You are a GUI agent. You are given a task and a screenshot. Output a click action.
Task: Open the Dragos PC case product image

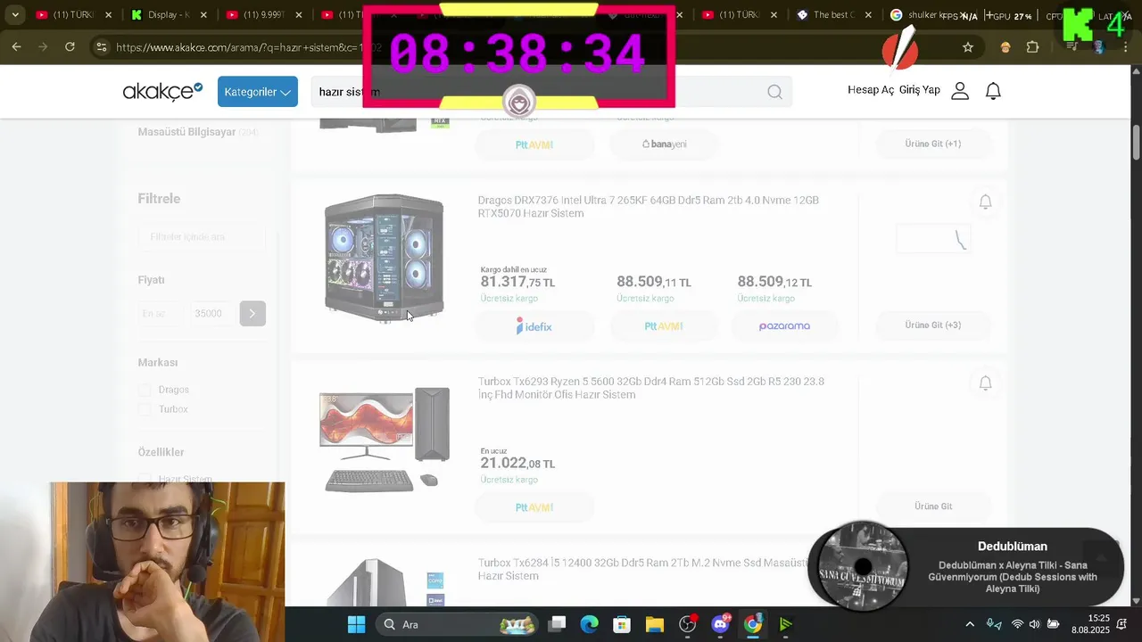pos(385,259)
